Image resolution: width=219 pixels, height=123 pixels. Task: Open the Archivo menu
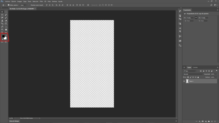point(8,1)
